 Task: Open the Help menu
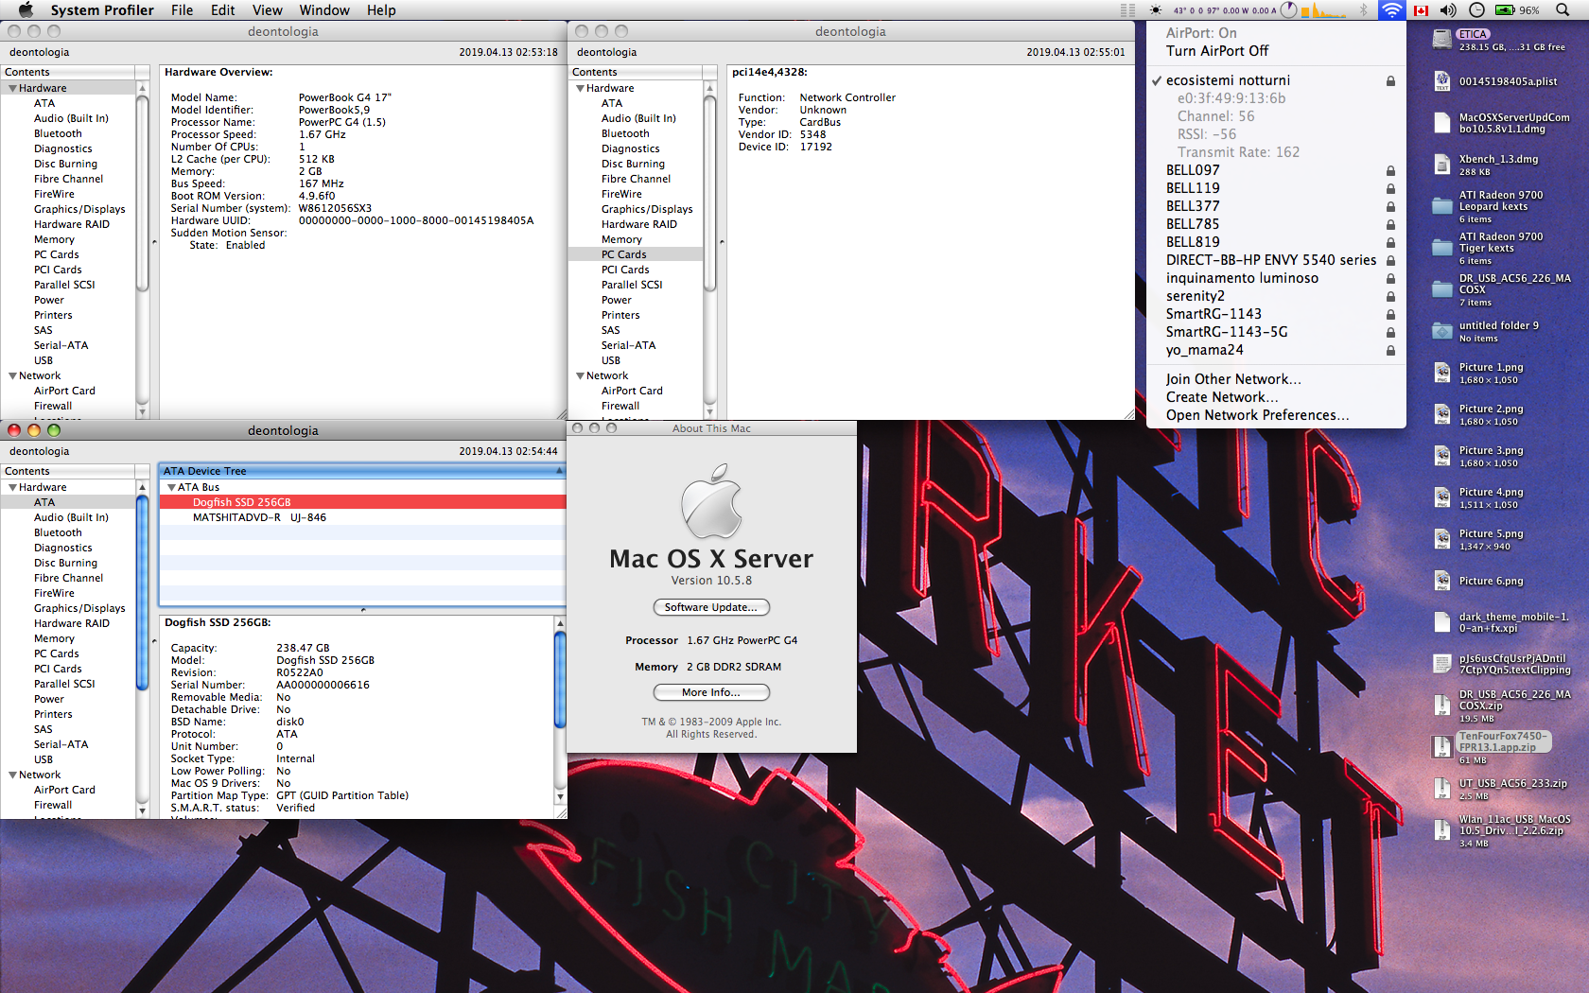coord(381,10)
